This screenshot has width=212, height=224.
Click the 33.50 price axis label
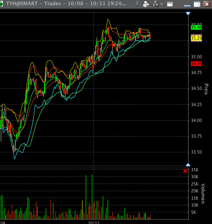[197, 152]
